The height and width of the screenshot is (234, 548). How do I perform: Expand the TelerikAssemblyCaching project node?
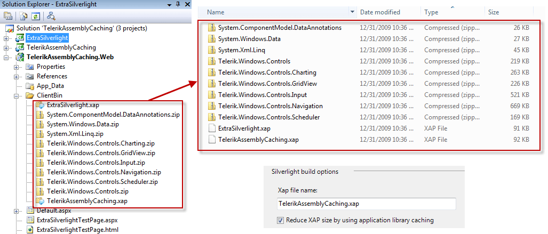[5, 47]
